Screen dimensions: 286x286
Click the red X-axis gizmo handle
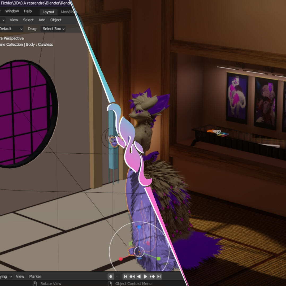point(121,259)
